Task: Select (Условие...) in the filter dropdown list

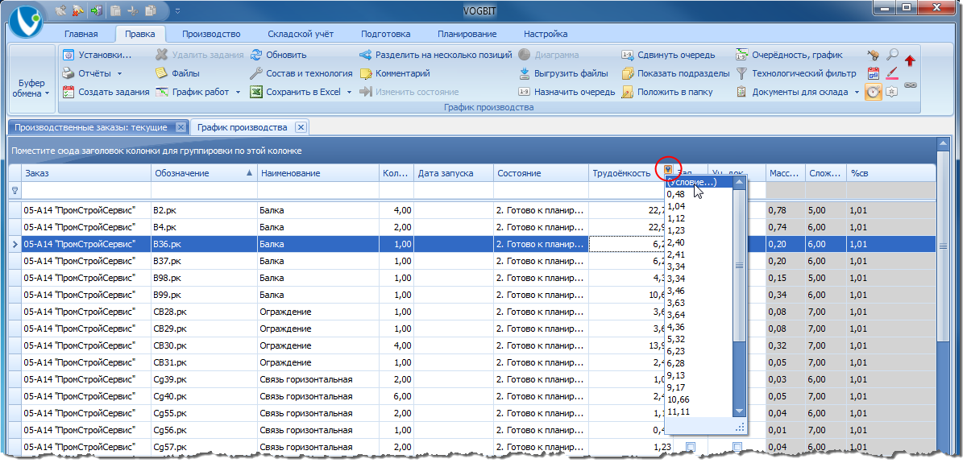Action: pos(699,182)
